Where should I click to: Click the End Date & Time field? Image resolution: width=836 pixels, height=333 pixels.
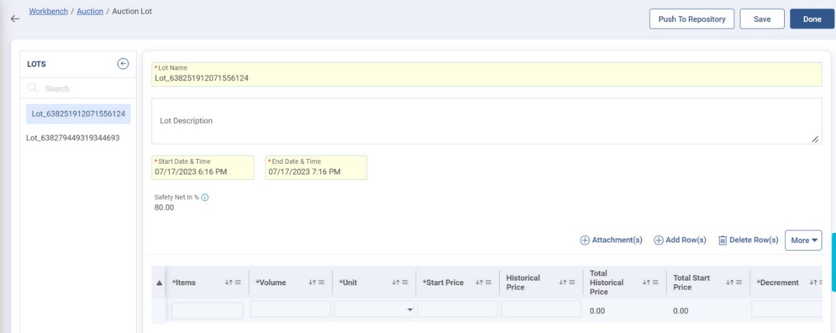pos(316,168)
